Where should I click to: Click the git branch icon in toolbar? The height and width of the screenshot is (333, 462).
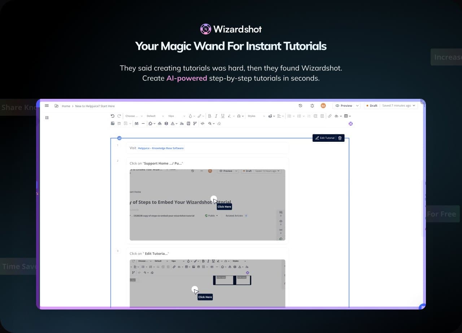coord(195,123)
